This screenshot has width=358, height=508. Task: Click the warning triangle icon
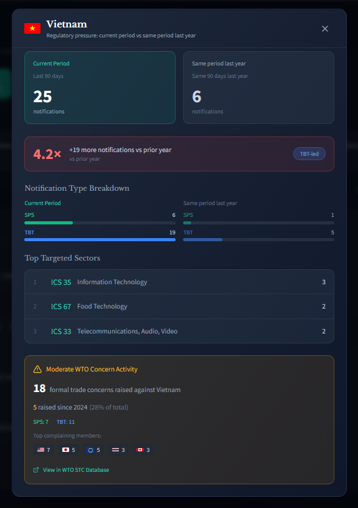tap(37, 369)
